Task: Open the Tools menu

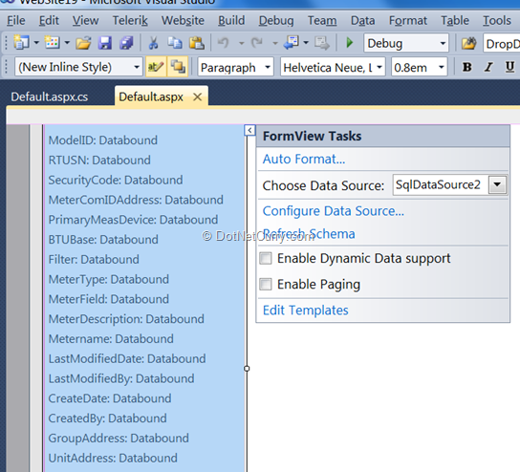Action: pos(496,21)
